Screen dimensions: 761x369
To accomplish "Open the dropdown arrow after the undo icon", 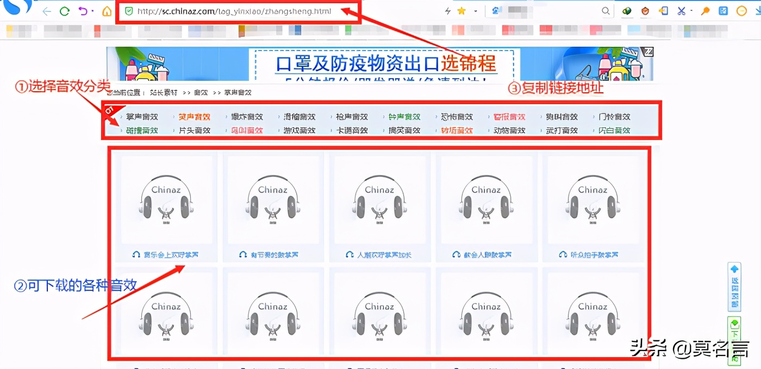I will 92,11.
